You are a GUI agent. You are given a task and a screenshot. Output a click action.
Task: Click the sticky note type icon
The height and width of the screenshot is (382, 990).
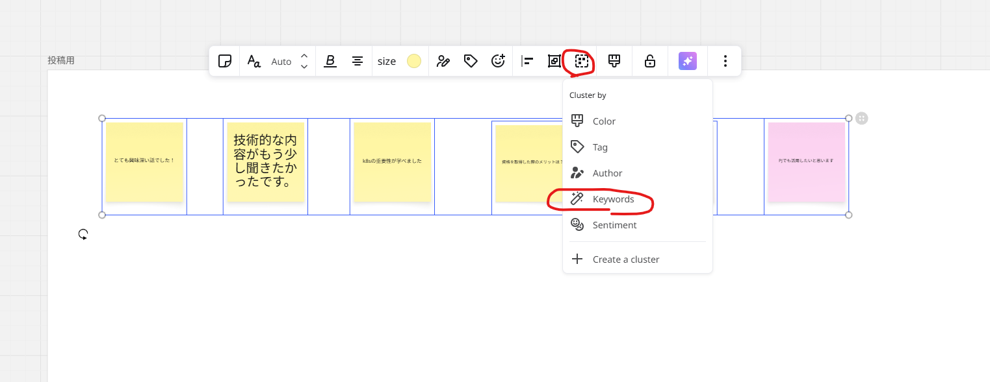(x=225, y=61)
